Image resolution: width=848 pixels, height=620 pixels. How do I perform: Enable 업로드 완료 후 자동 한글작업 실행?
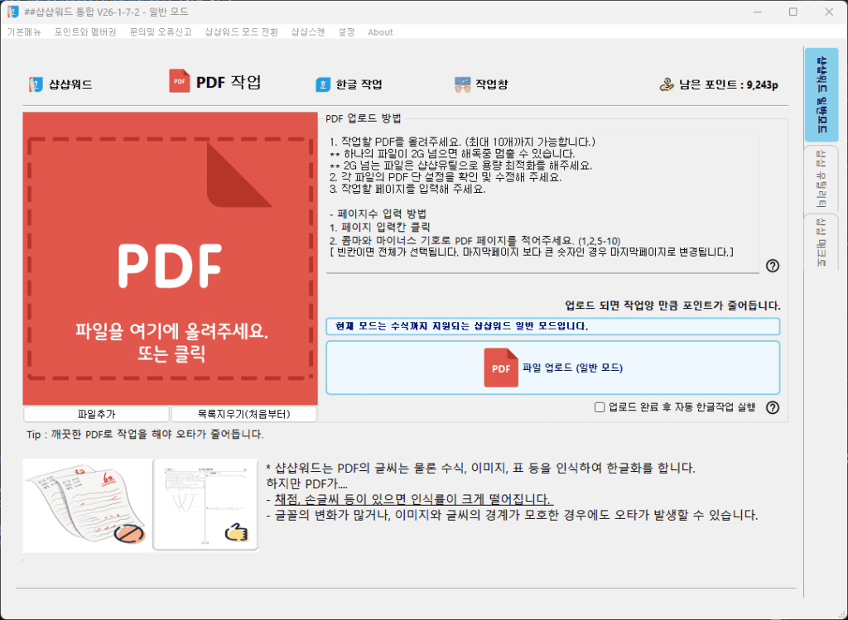[600, 407]
